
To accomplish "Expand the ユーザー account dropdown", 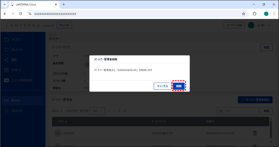I will tap(260, 25).
